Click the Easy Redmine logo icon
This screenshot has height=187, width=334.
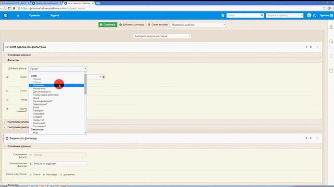pyautogui.click(x=6, y=16)
